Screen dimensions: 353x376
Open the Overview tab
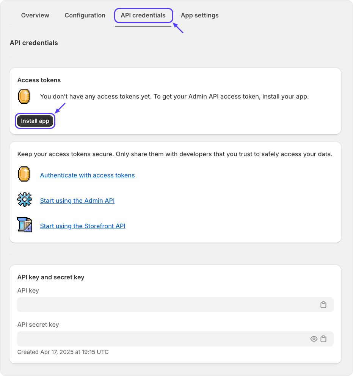pos(35,16)
